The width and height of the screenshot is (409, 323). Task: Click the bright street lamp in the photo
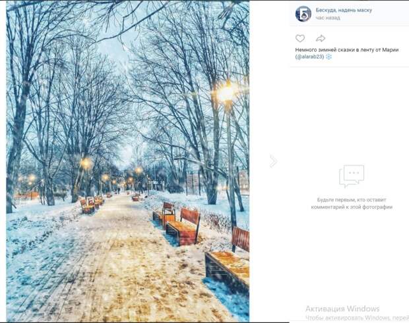[x=227, y=93]
